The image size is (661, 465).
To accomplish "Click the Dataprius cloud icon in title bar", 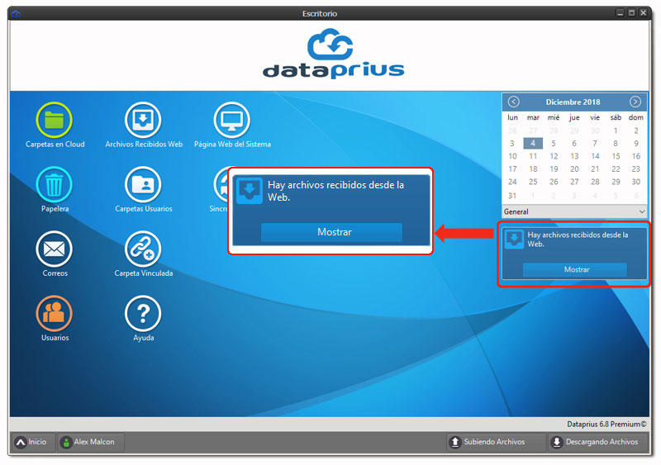I will pos(16,13).
